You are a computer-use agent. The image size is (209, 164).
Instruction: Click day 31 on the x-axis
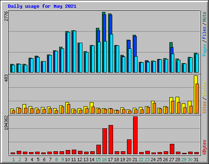pyautogui.click(x=196, y=159)
